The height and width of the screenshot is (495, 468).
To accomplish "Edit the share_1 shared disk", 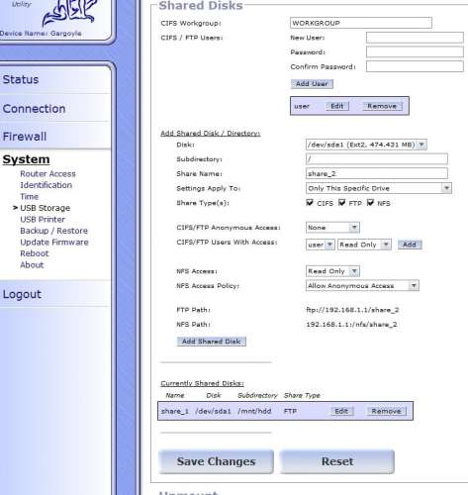I will tap(341, 411).
